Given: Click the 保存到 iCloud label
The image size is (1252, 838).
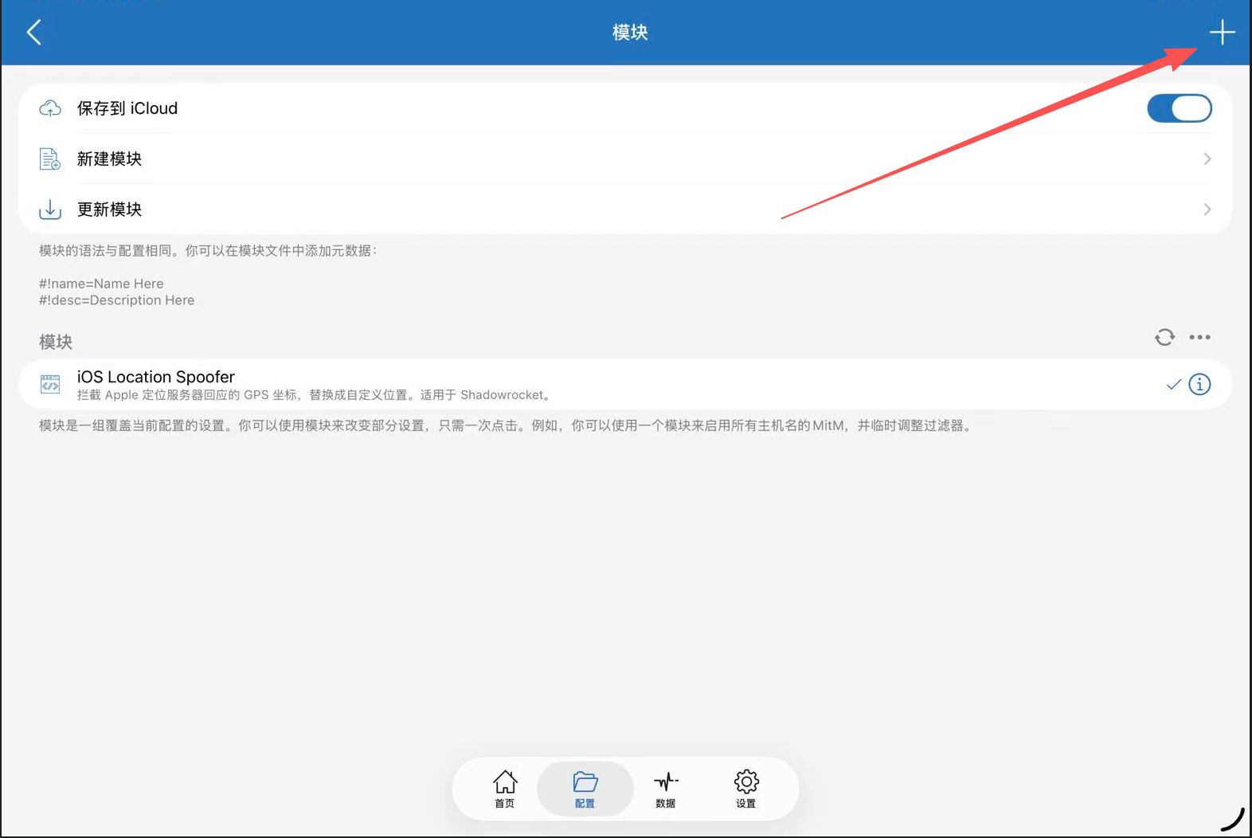Looking at the screenshot, I should 127,108.
